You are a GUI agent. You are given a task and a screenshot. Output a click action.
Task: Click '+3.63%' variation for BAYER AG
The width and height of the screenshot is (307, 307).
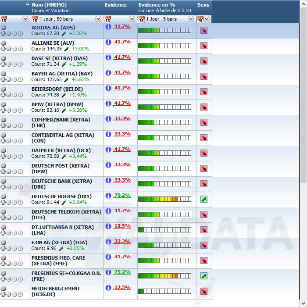80,79
